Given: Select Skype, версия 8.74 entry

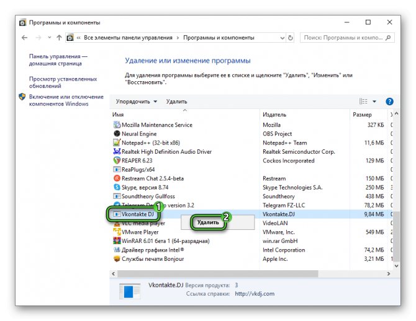Looking at the screenshot, I should (145, 188).
